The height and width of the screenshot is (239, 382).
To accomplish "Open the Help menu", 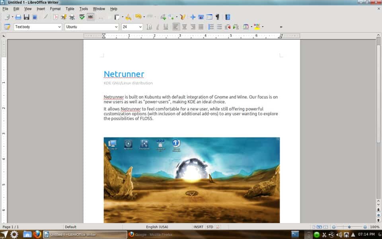I will pyautogui.click(x=113, y=9).
